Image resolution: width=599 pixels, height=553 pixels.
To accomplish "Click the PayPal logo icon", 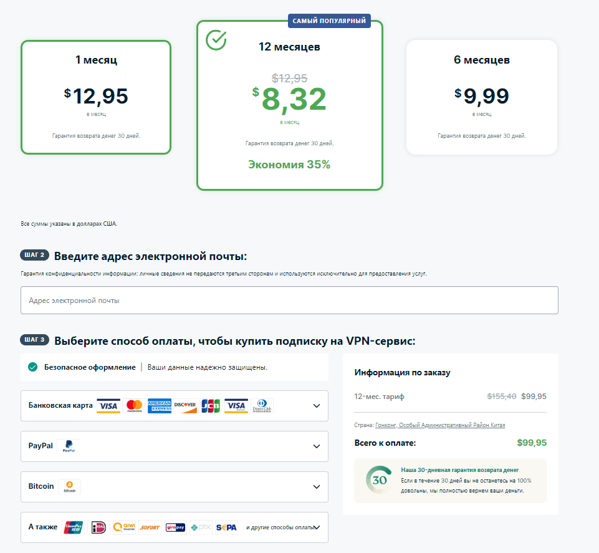I will coord(69,446).
